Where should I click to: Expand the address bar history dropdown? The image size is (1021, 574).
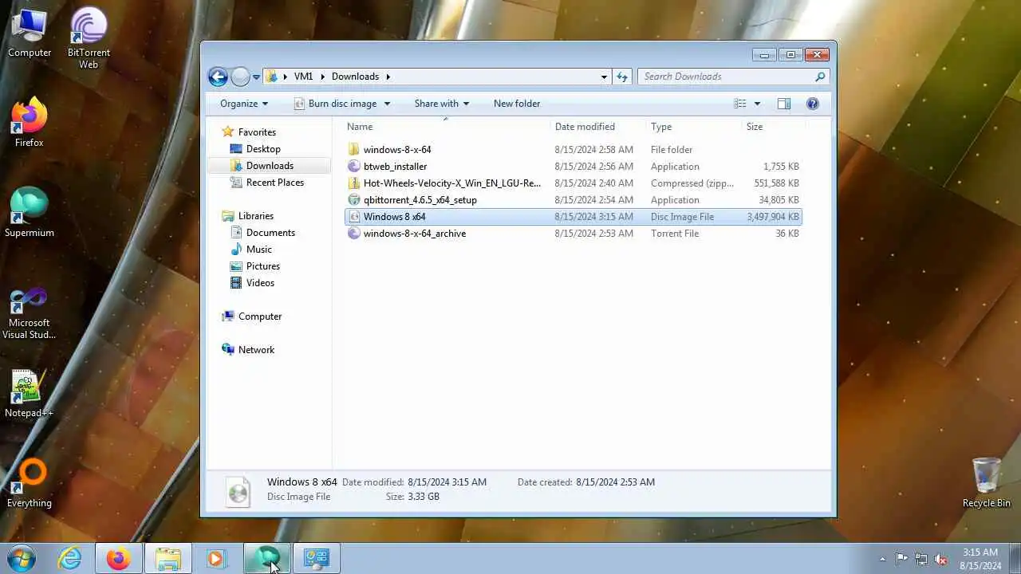604,77
